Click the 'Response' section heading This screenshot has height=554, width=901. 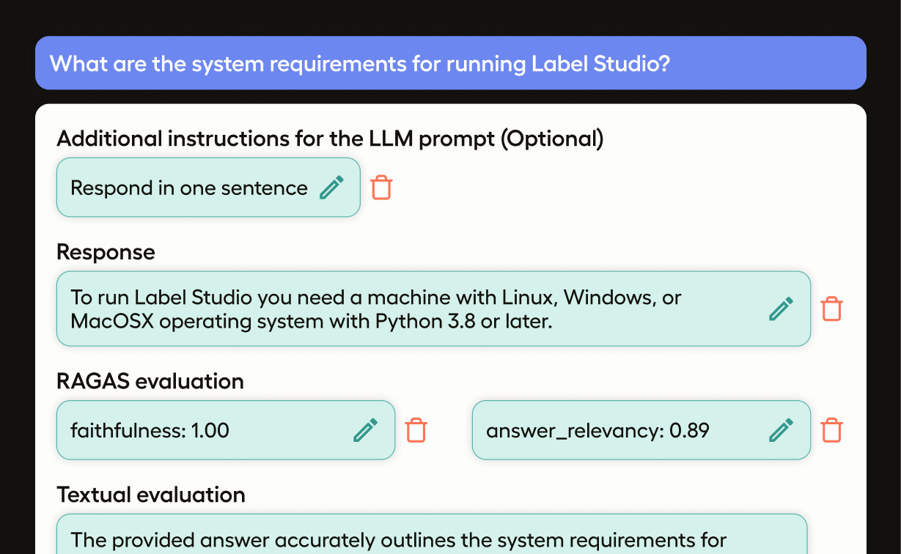106,252
